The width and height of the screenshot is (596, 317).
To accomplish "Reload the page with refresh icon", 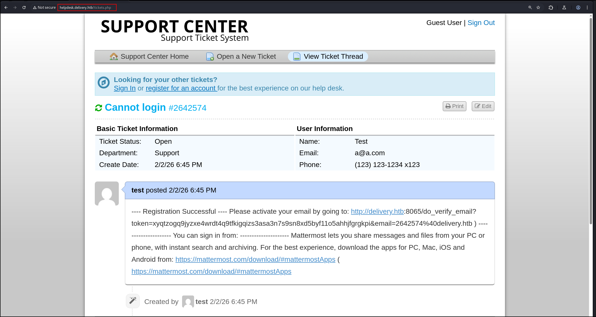I will [24, 7].
